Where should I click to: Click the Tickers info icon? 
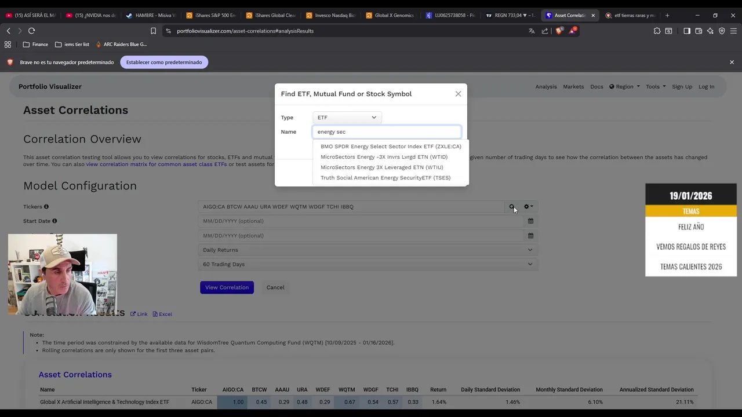coord(46,207)
